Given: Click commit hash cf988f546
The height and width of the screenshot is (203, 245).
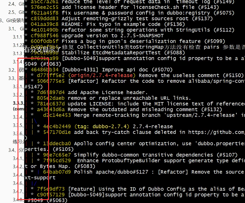Looking at the screenshot, I should click(x=45, y=36).
